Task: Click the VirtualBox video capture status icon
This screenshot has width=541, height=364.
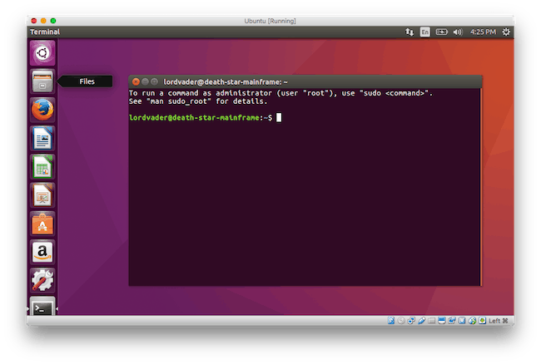Action: (x=452, y=321)
